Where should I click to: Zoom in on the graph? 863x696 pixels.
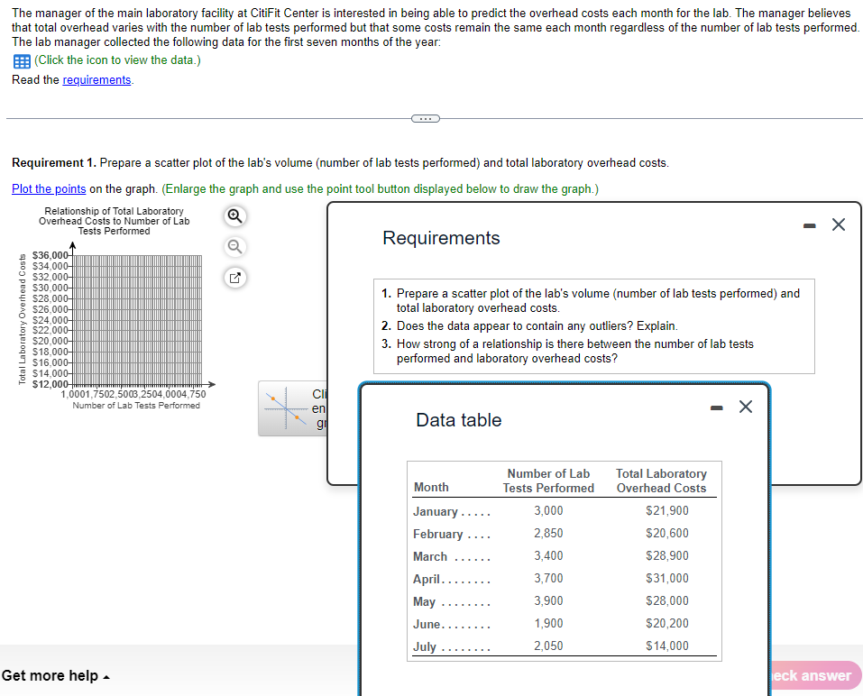pyautogui.click(x=235, y=216)
